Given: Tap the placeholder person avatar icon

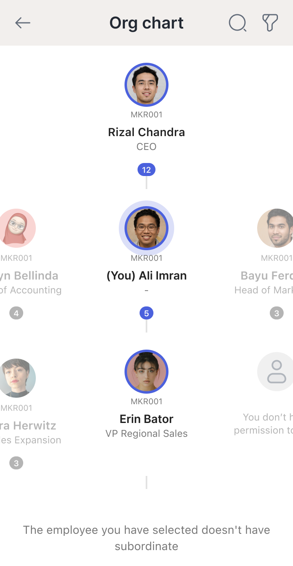Looking at the screenshot, I should tap(277, 372).
